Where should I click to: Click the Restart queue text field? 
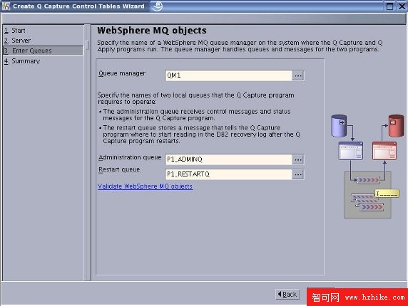[x=228, y=174]
